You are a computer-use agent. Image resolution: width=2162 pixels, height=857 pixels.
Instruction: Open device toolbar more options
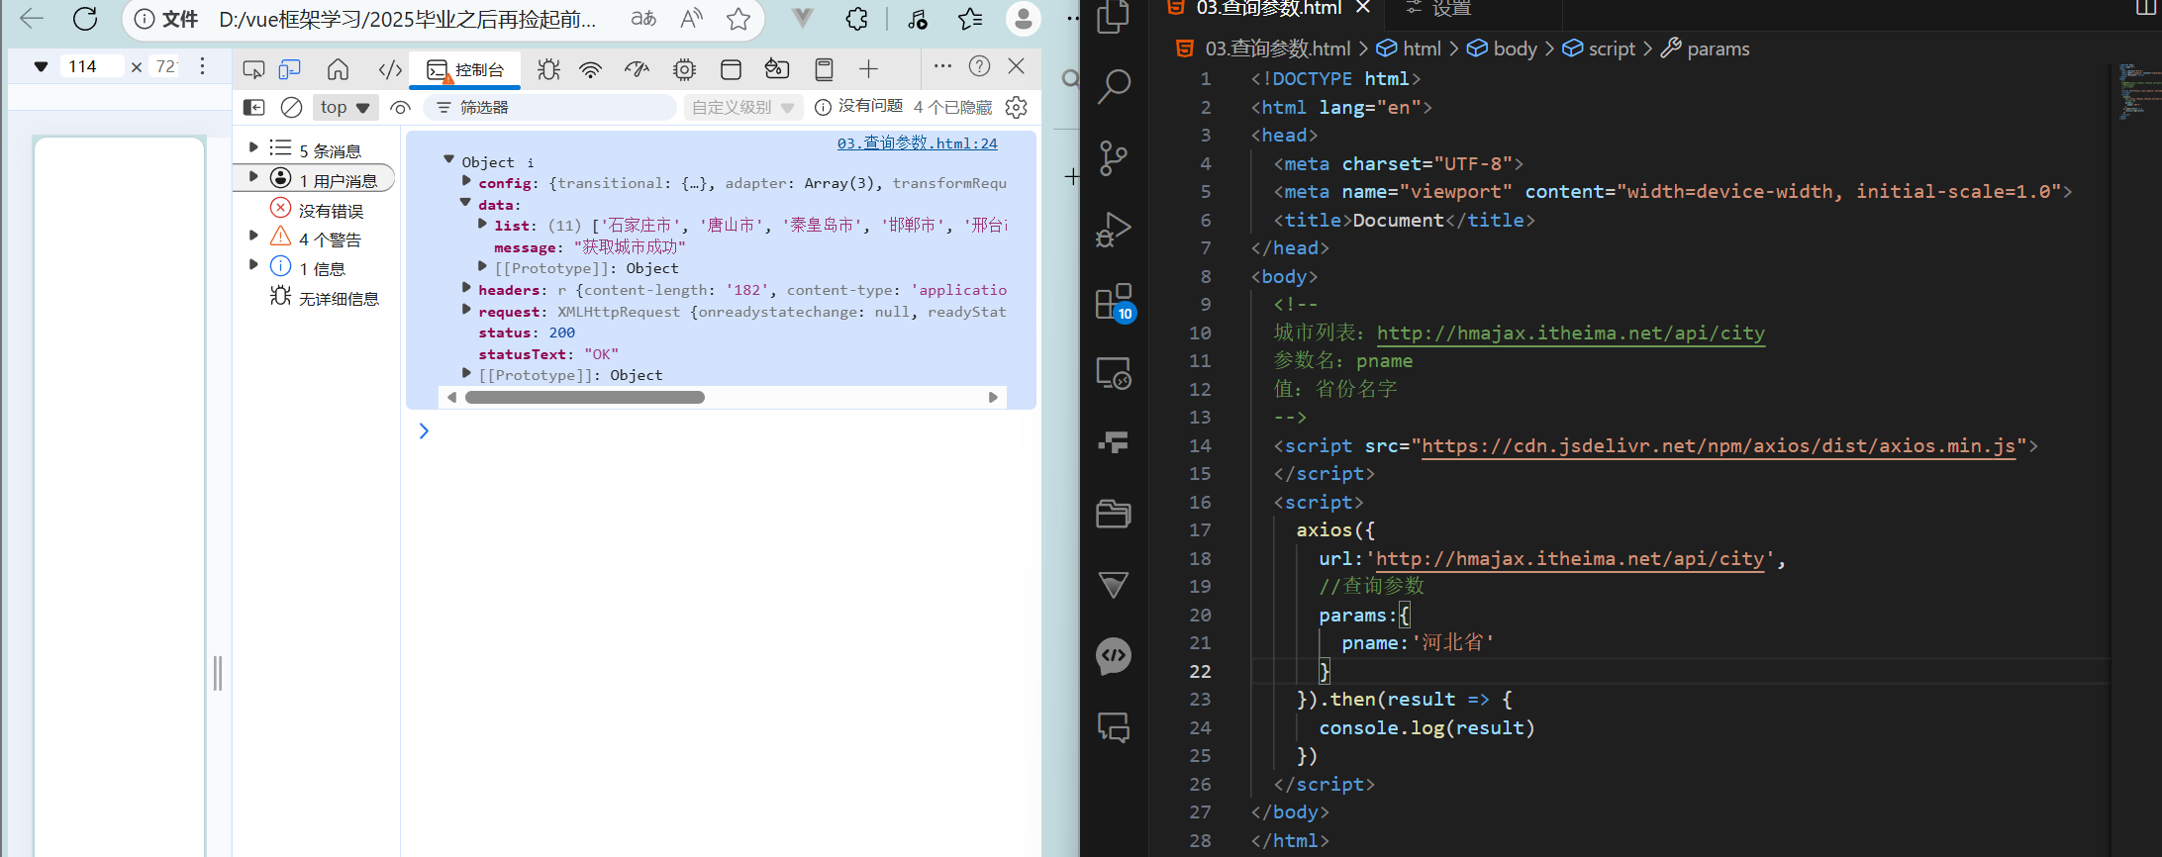pos(202,65)
